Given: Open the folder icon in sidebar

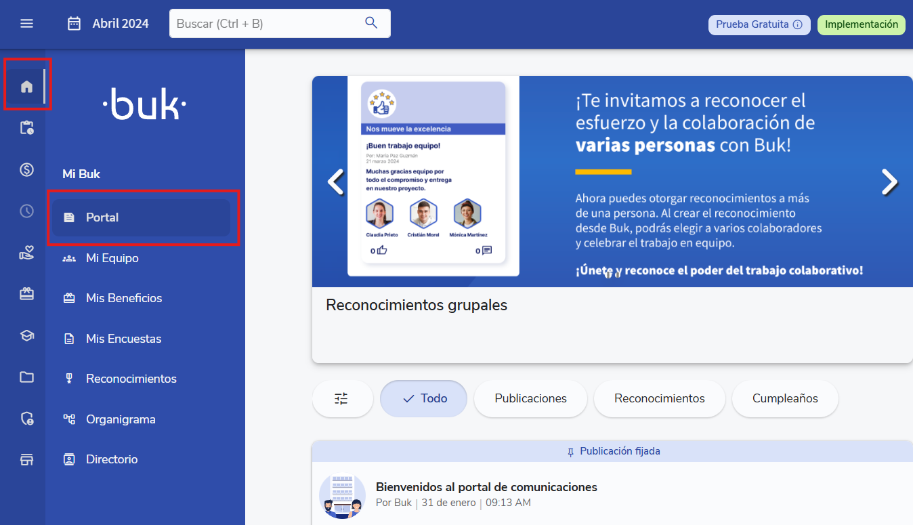Looking at the screenshot, I should (26, 377).
